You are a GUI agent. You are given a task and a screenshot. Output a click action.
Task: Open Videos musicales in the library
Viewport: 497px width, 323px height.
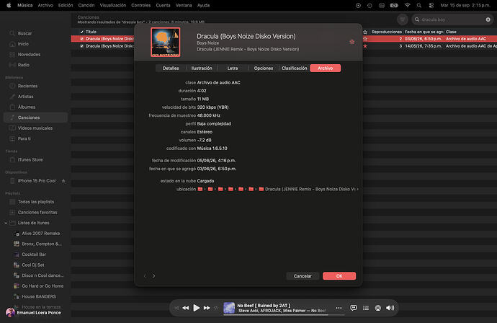coord(35,128)
